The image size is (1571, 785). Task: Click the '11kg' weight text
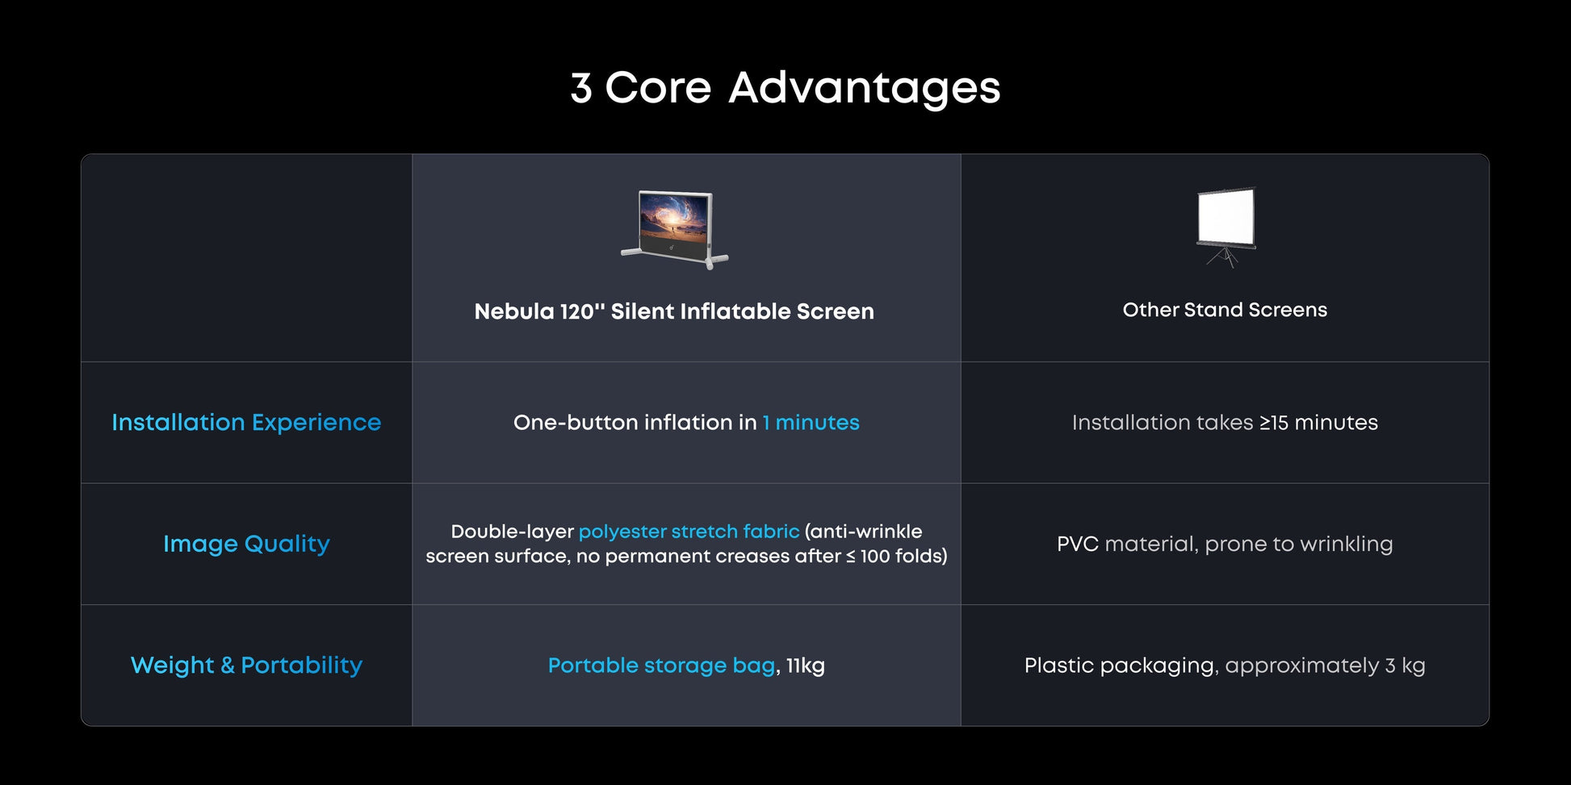[806, 666]
